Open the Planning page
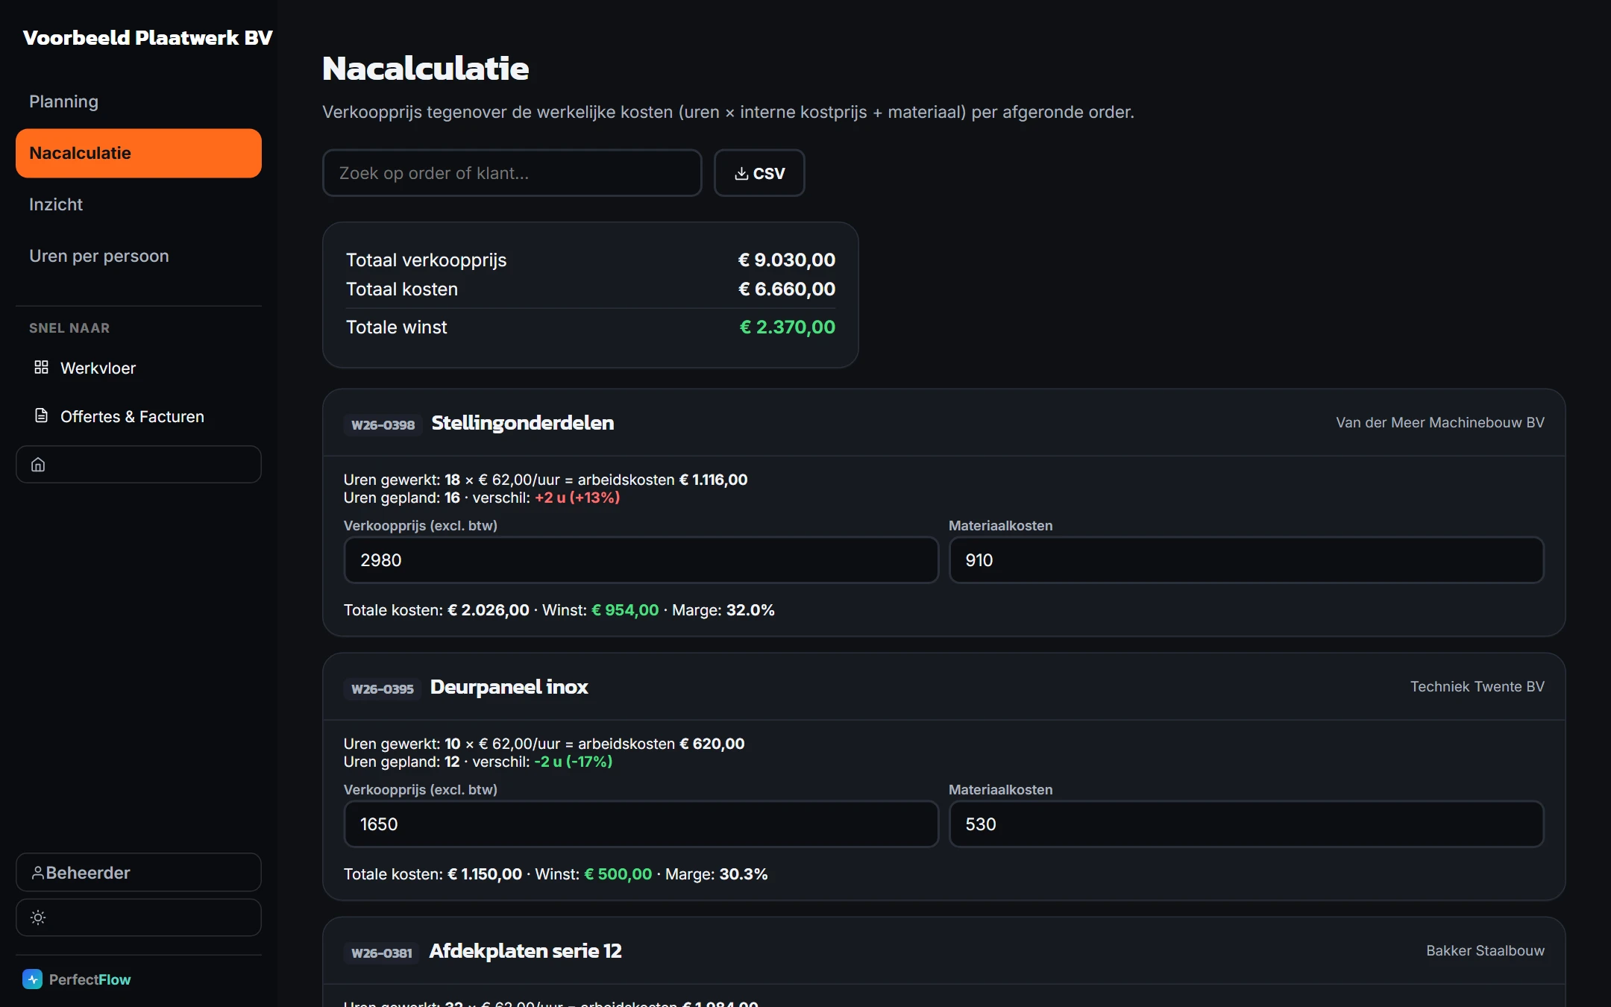The image size is (1611, 1007). click(x=139, y=101)
